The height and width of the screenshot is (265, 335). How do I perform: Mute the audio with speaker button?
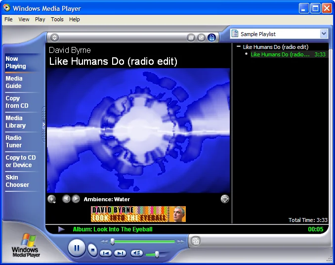136,253
